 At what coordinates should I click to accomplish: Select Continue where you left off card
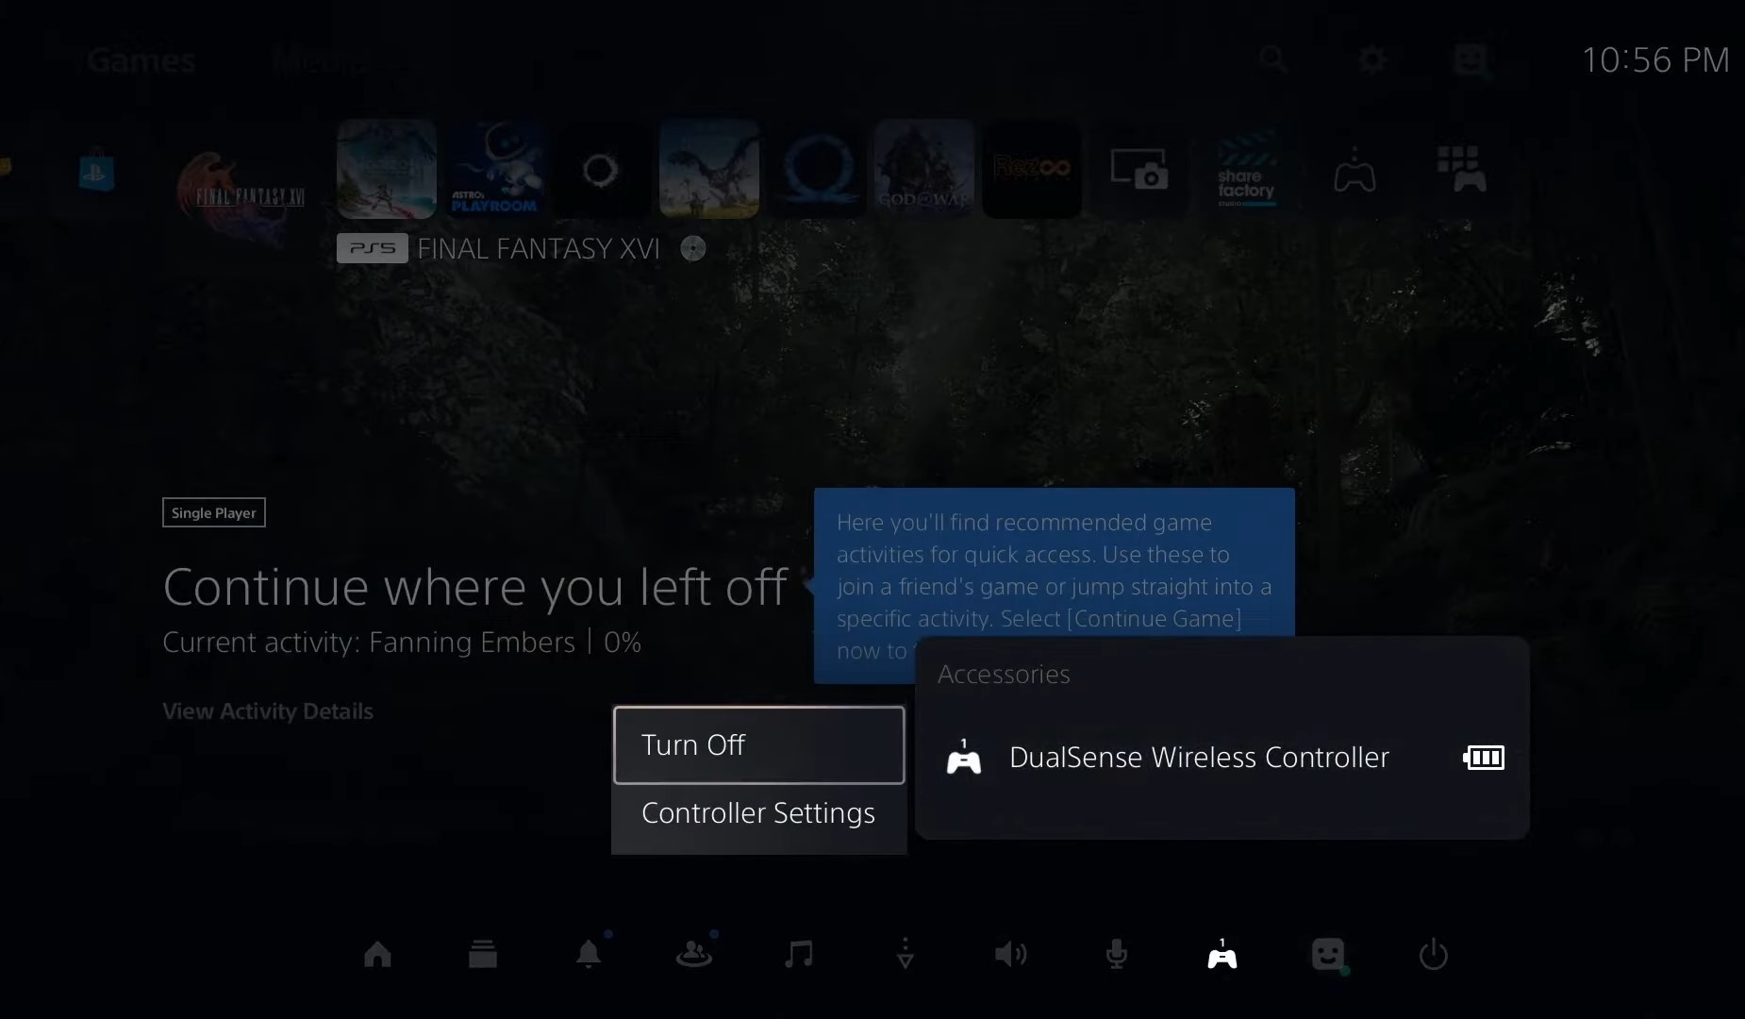pyautogui.click(x=474, y=587)
